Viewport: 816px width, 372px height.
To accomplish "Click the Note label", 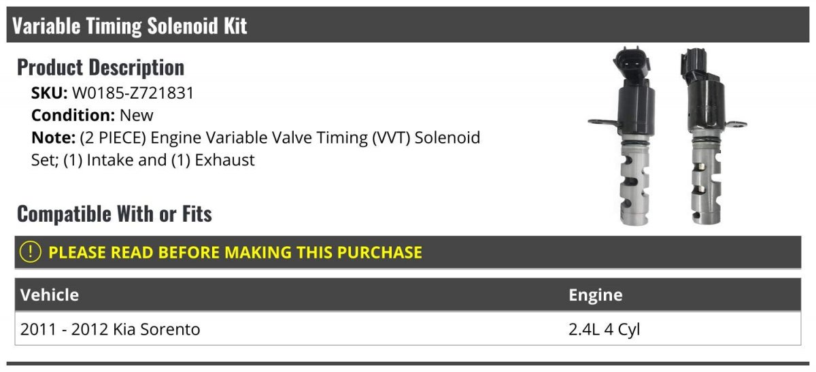I will coord(53,137).
